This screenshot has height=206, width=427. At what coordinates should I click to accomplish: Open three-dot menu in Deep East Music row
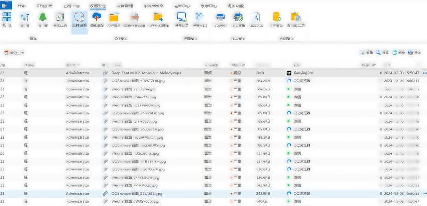424,73
